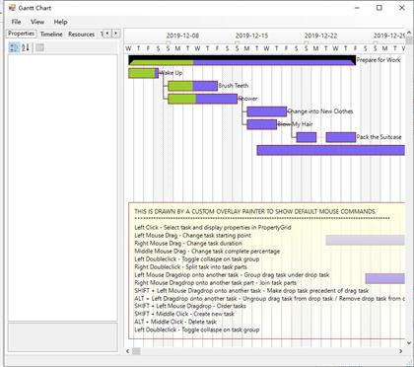
Task: Click the horizontal scrollbar left arrow
Action: 128,351
